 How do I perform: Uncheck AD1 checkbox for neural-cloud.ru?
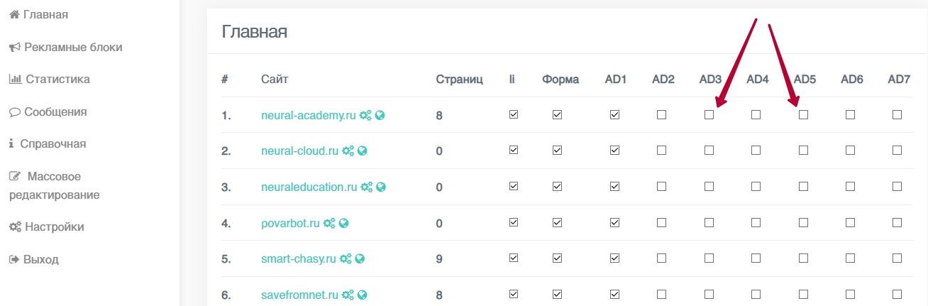pos(614,150)
